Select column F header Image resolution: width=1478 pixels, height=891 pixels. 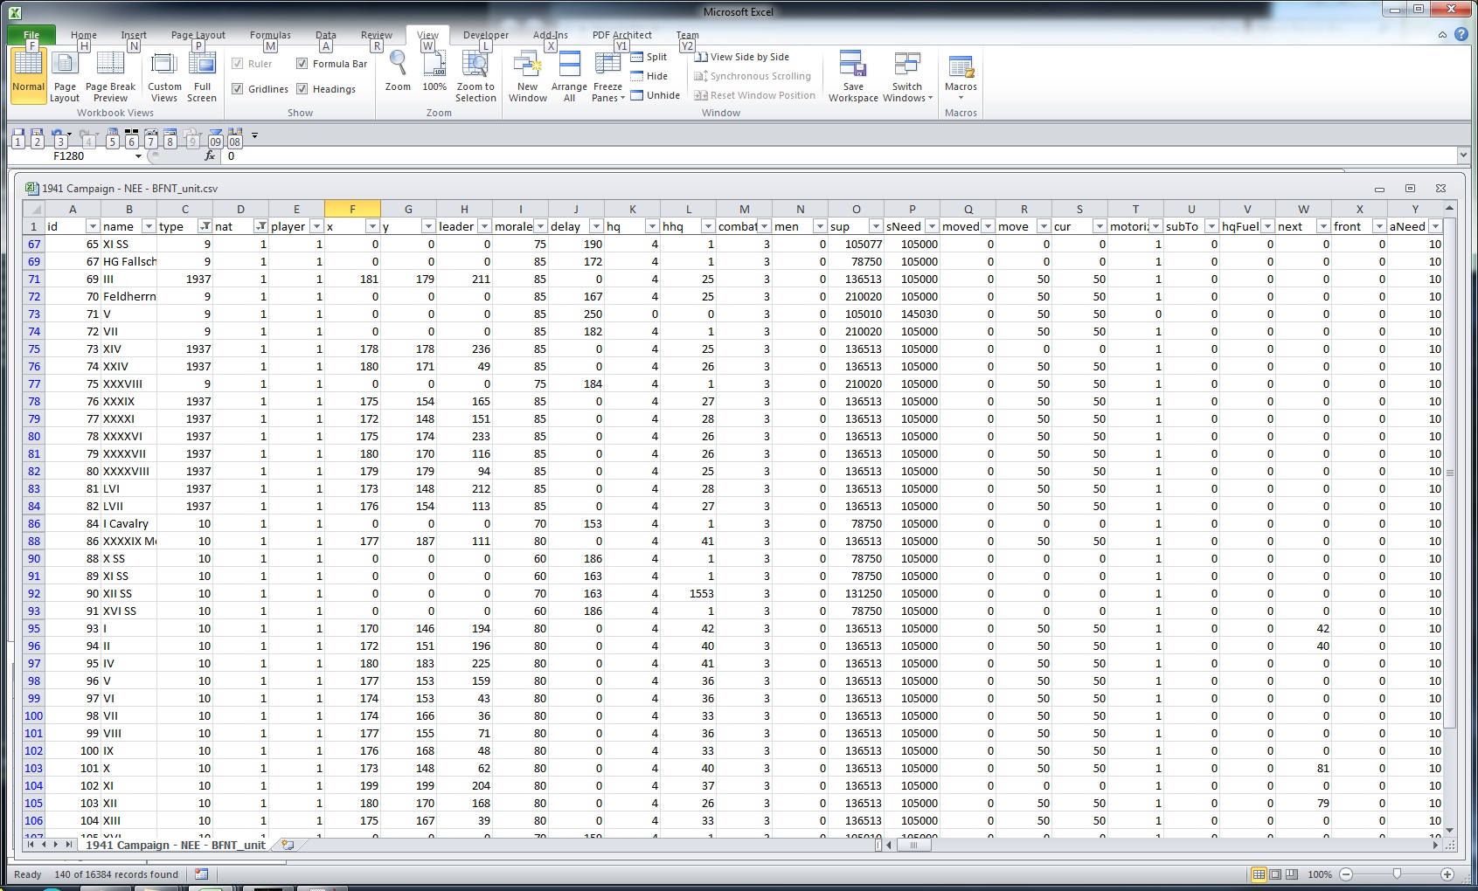coord(352,209)
